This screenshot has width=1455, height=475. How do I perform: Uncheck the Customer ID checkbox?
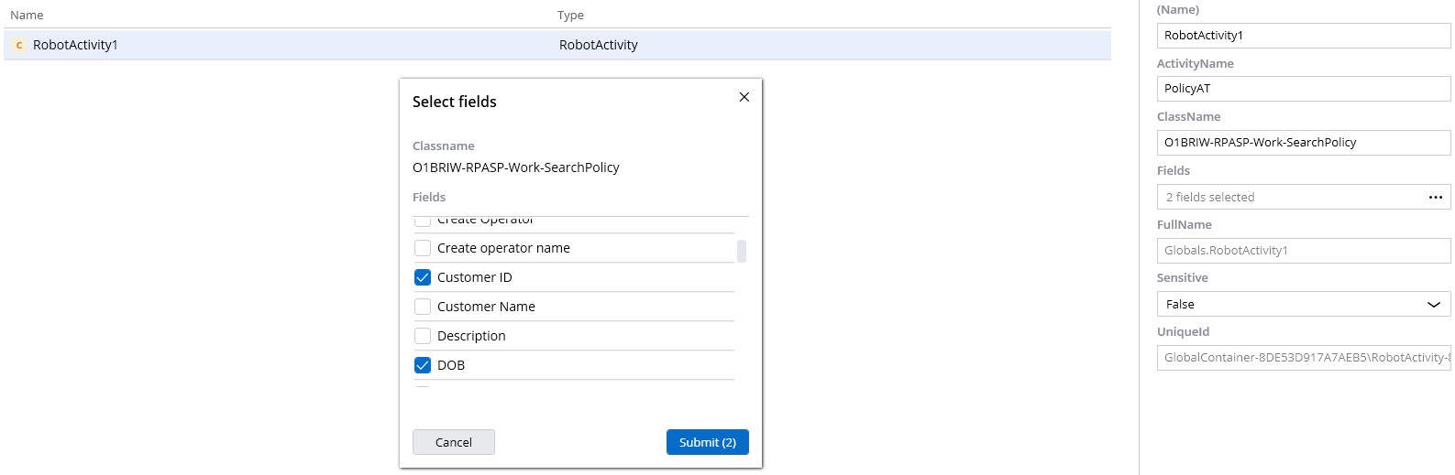tap(423, 277)
